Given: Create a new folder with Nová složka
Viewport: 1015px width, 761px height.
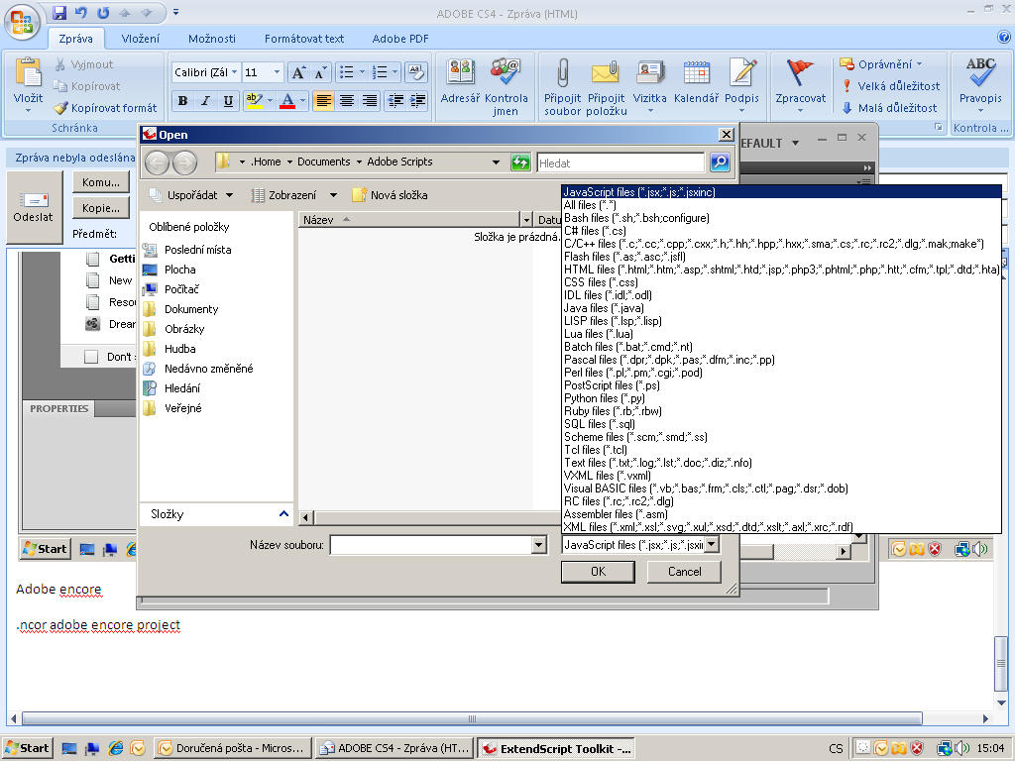Looking at the screenshot, I should [390, 195].
